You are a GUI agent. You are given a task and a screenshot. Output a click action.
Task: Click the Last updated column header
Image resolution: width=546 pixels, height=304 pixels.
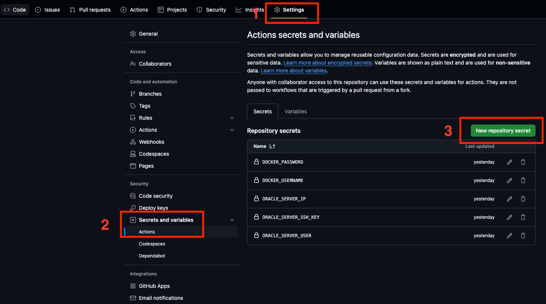coord(480,146)
